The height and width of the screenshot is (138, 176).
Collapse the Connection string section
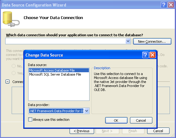pyautogui.click(x=8, y=82)
